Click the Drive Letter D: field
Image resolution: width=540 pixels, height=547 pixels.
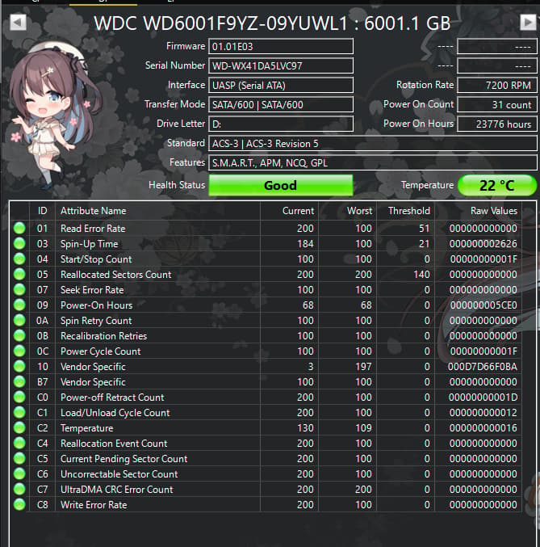tap(281, 124)
